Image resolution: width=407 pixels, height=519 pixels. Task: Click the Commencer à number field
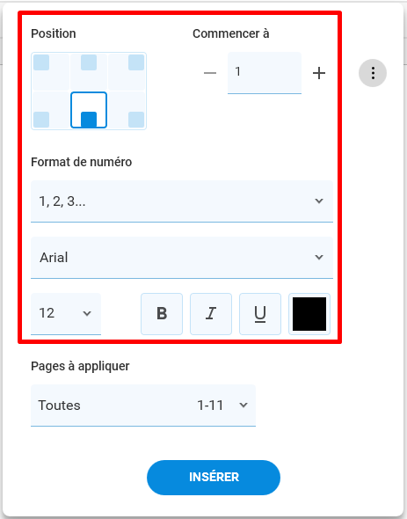coord(265,73)
